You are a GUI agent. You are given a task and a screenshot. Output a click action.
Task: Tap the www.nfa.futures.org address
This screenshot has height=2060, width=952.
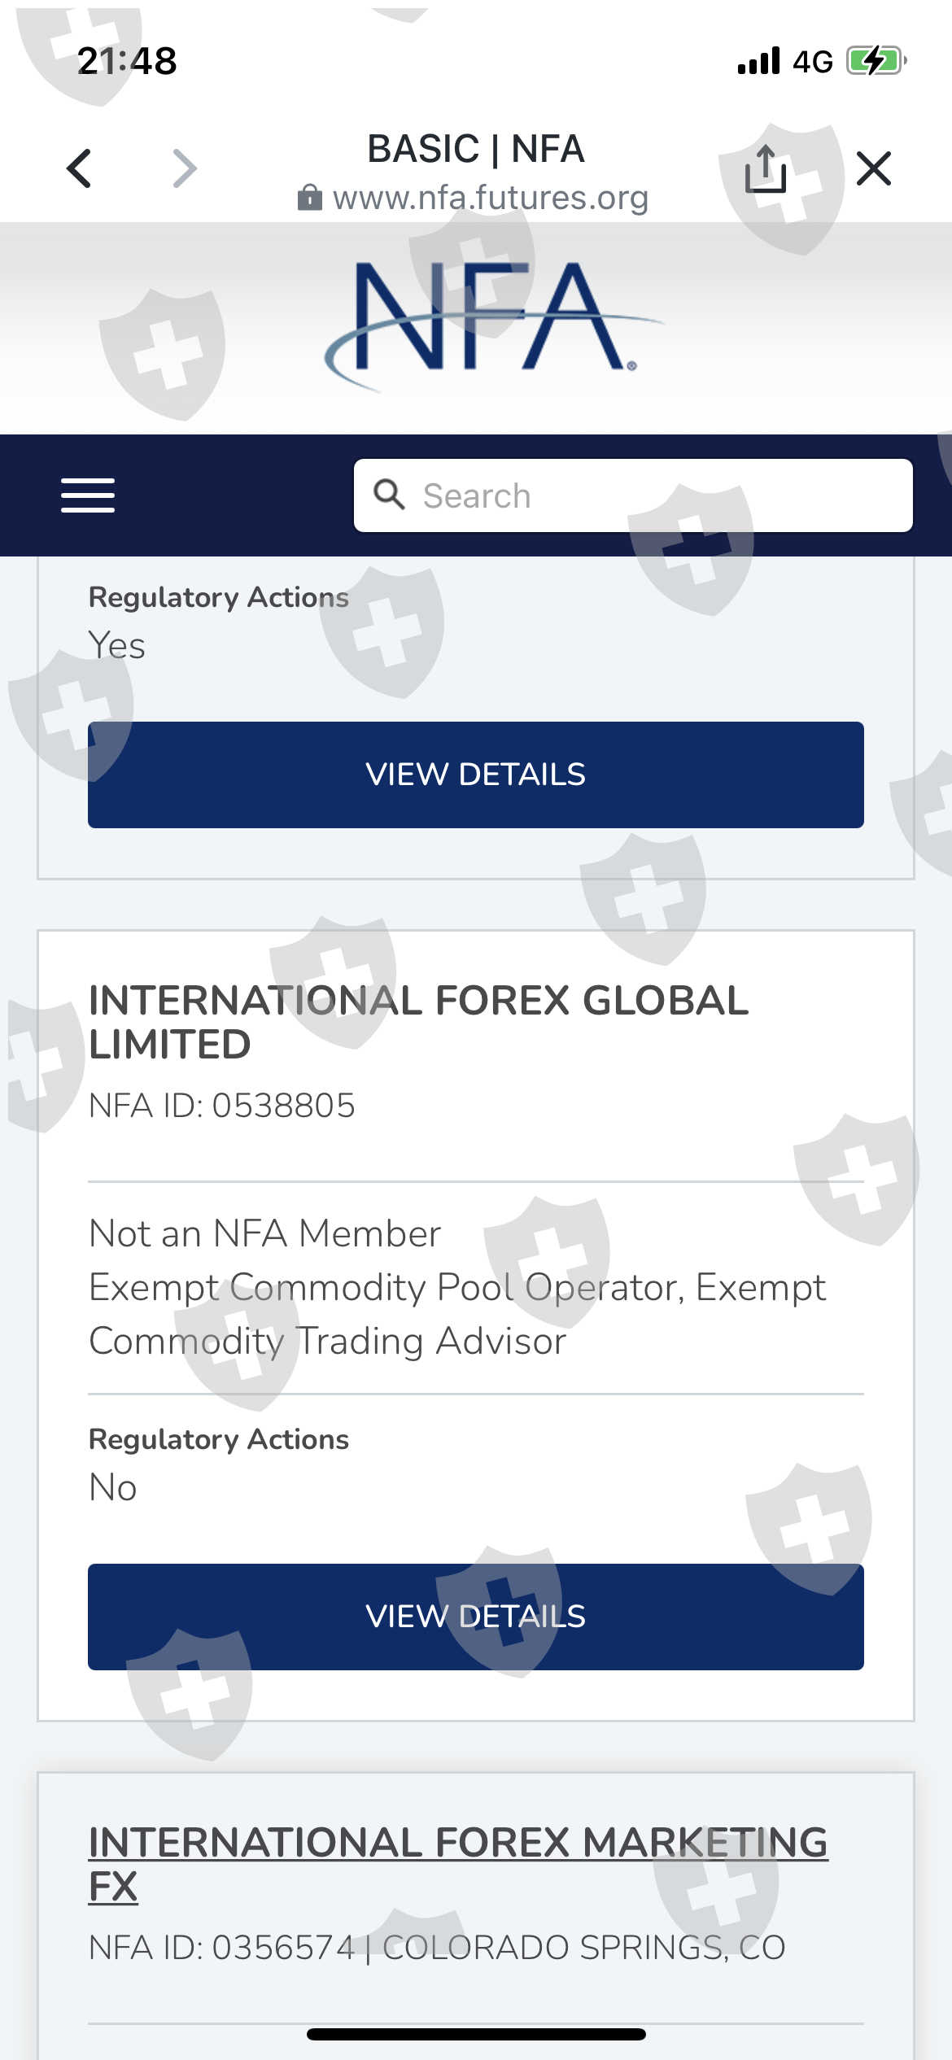pyautogui.click(x=491, y=198)
